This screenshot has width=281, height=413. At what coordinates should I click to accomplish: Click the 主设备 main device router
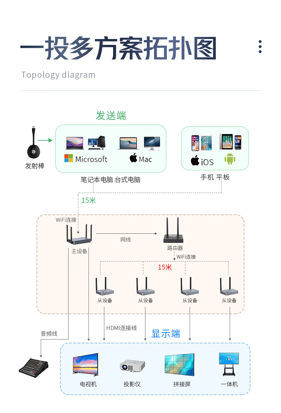coord(79,234)
